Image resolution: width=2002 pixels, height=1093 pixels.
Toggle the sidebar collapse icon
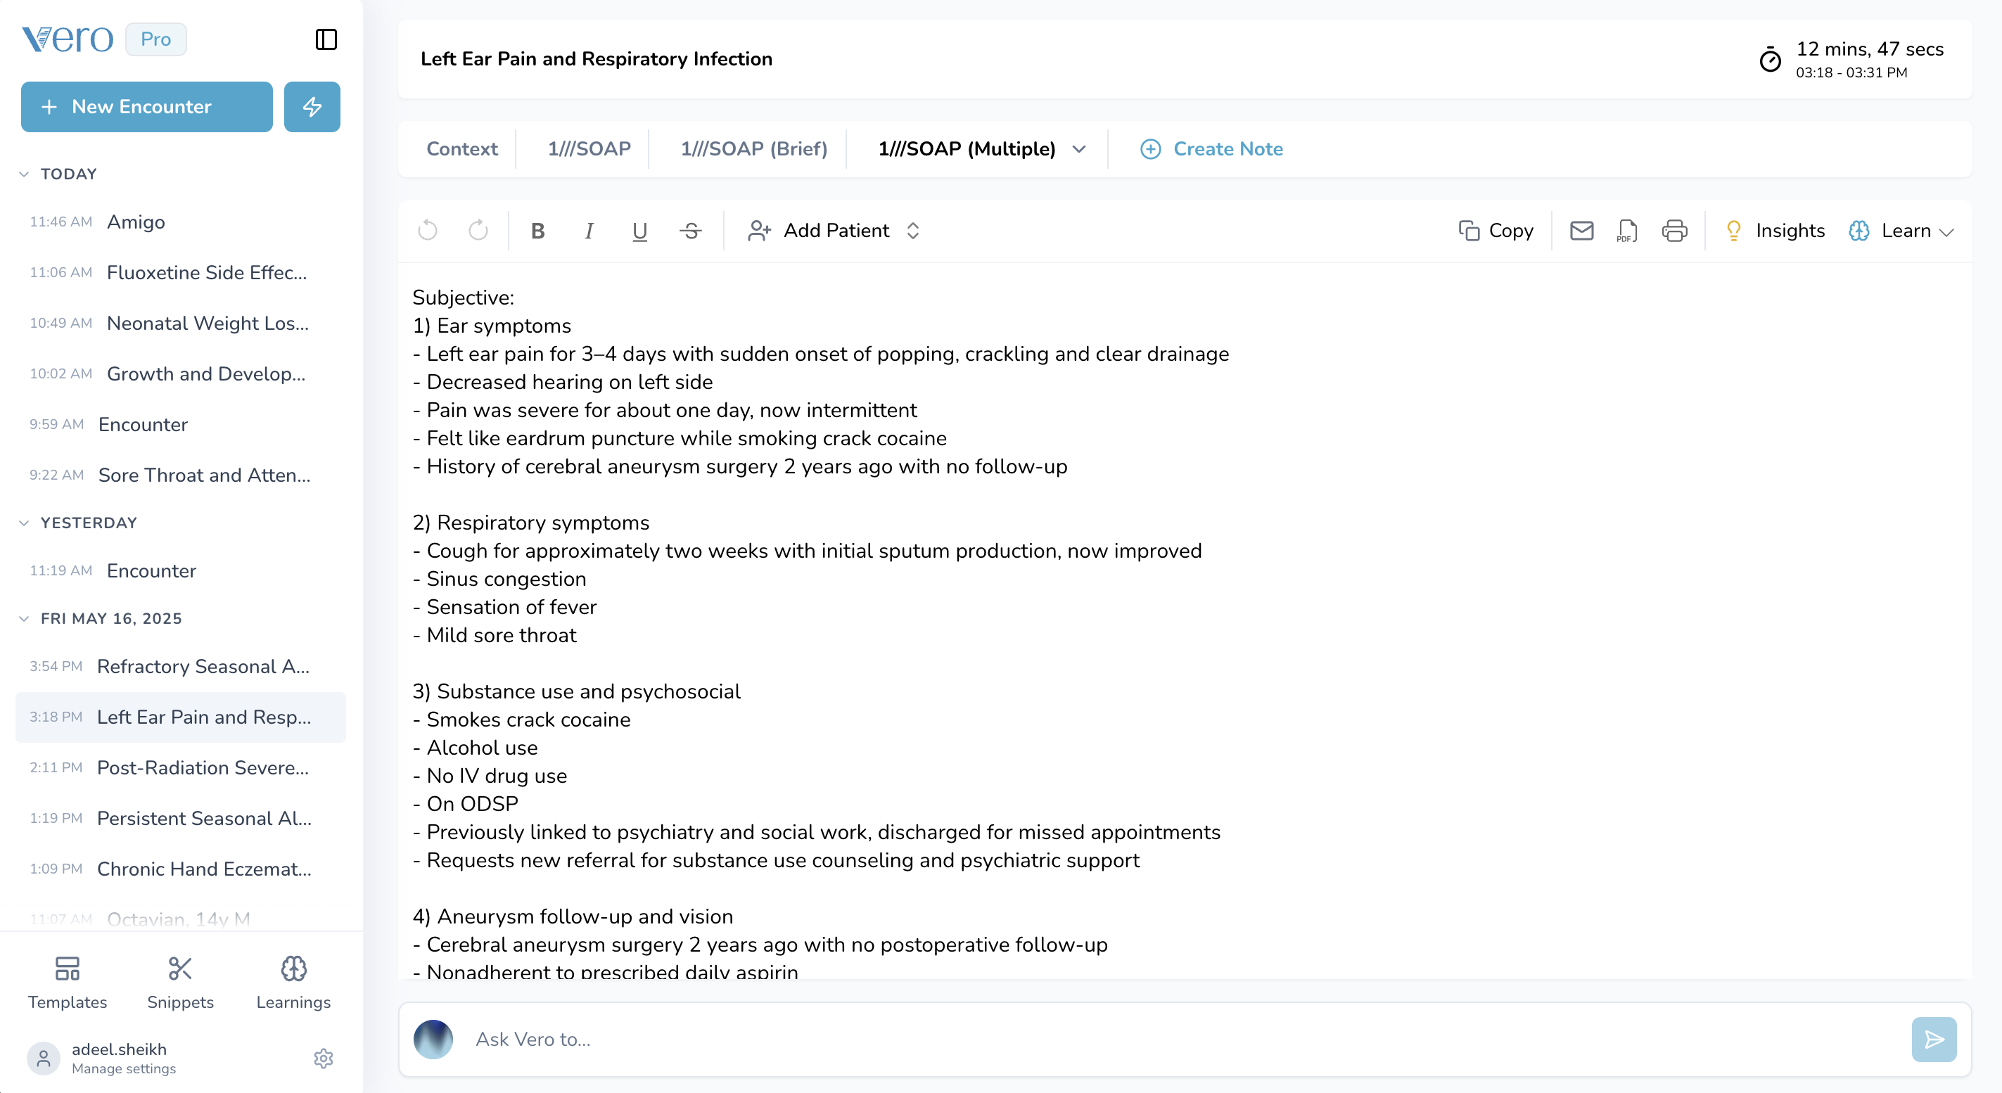click(x=326, y=39)
